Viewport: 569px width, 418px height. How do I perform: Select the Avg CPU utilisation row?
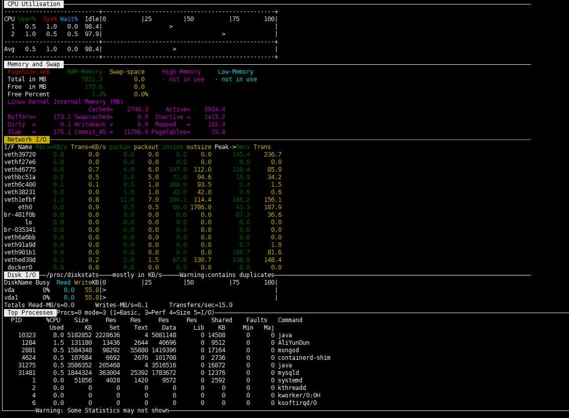coord(140,49)
